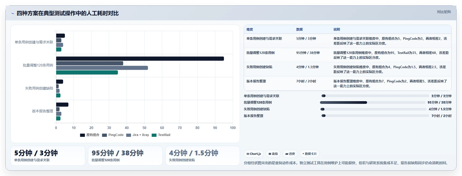Click the 单条用例创建与需求关联 progress bar
The image size is (462, 176).
click(x=375, y=96)
